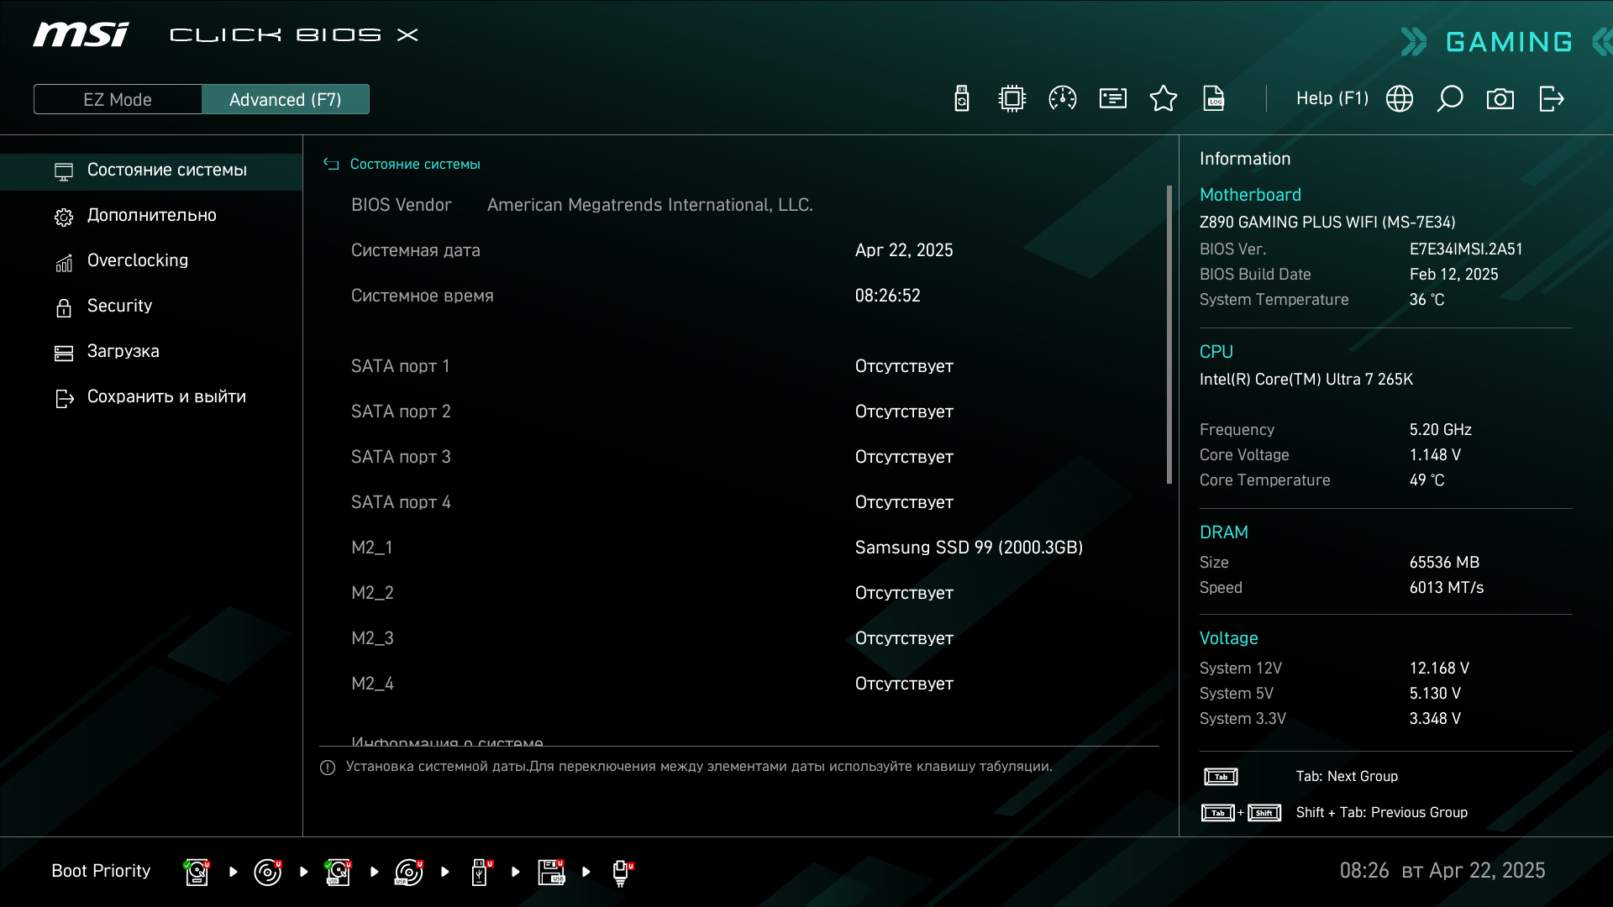The width and height of the screenshot is (1613, 907).
Task: Select the Advanced (F7) mode tab
Action: click(286, 99)
